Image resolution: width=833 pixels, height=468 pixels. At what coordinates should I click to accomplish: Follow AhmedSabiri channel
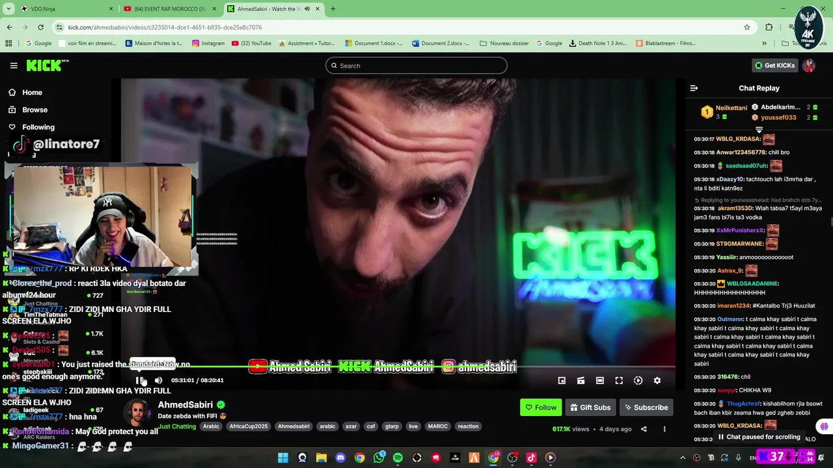(541, 408)
